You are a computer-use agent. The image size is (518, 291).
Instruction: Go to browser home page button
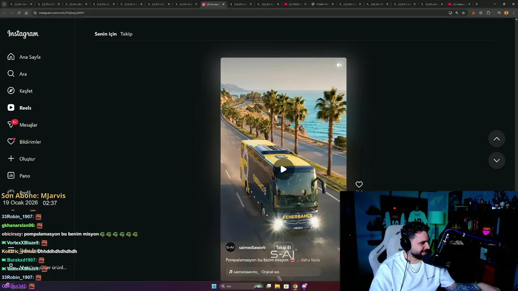[x=26, y=13]
